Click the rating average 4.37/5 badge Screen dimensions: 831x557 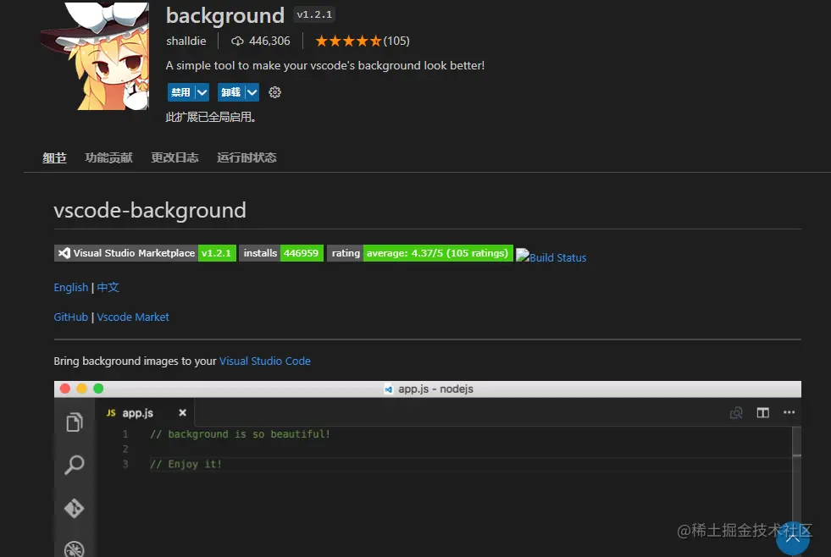click(x=420, y=253)
